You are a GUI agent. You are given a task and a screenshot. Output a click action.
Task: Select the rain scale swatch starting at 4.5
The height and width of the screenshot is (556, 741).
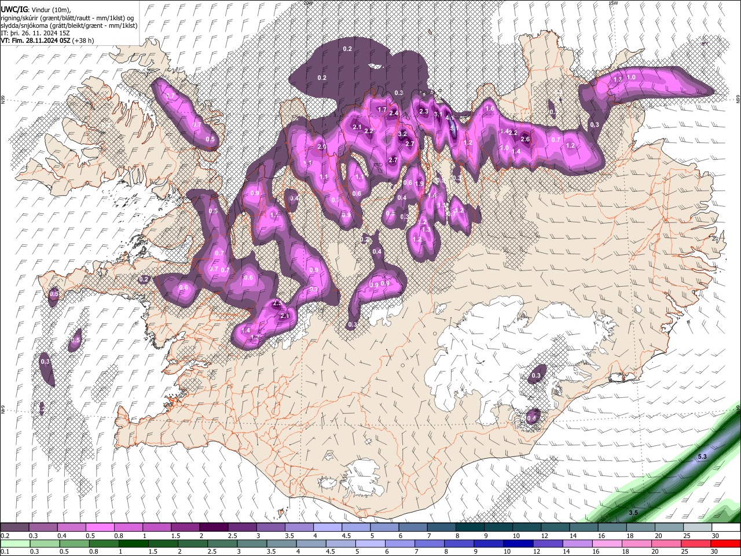tap(340, 543)
